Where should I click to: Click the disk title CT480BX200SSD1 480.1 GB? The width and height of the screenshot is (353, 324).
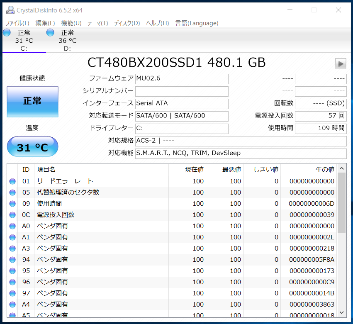pyautogui.click(x=177, y=63)
